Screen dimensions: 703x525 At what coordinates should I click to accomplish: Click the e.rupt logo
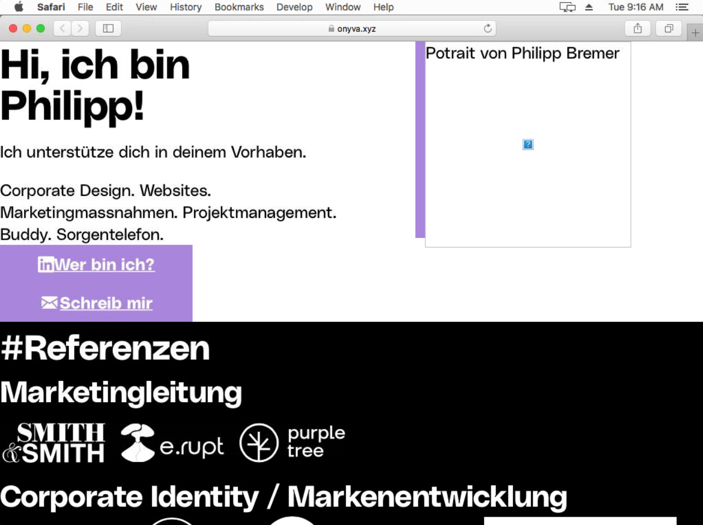172,443
